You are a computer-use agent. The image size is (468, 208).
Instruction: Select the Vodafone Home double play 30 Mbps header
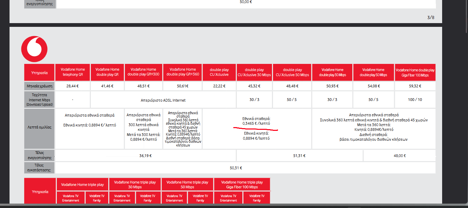pos(332,72)
